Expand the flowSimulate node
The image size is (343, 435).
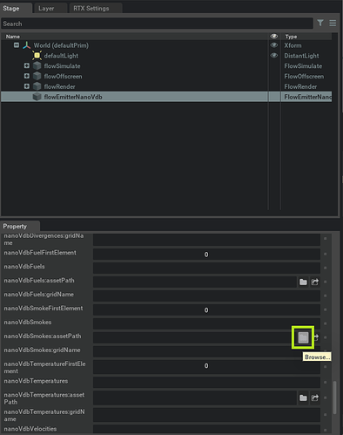tap(27, 65)
